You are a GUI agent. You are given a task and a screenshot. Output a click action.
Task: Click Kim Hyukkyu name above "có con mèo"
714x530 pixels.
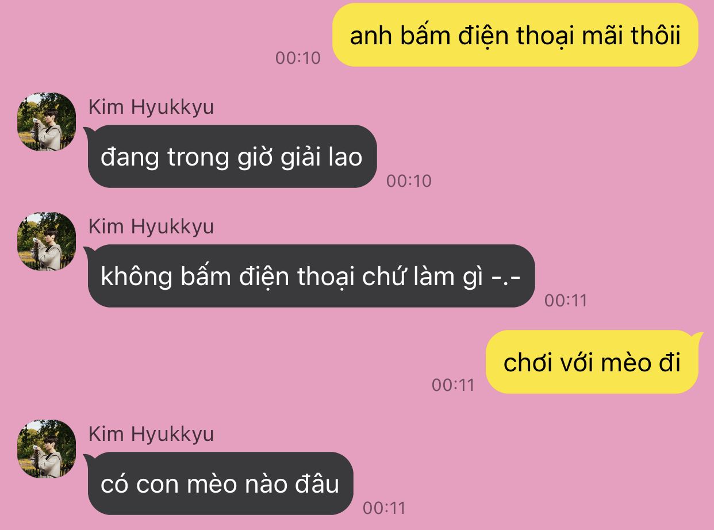pyautogui.click(x=151, y=434)
